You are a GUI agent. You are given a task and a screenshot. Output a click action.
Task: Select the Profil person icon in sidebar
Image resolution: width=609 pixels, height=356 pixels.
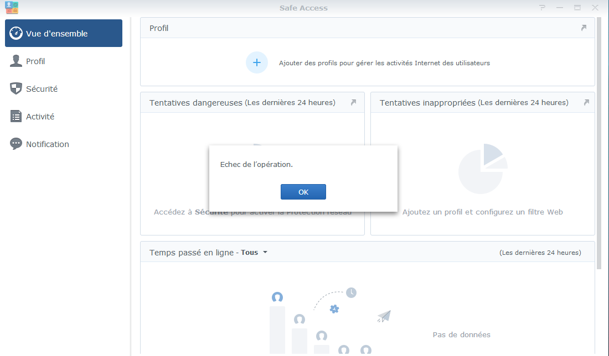(x=15, y=61)
